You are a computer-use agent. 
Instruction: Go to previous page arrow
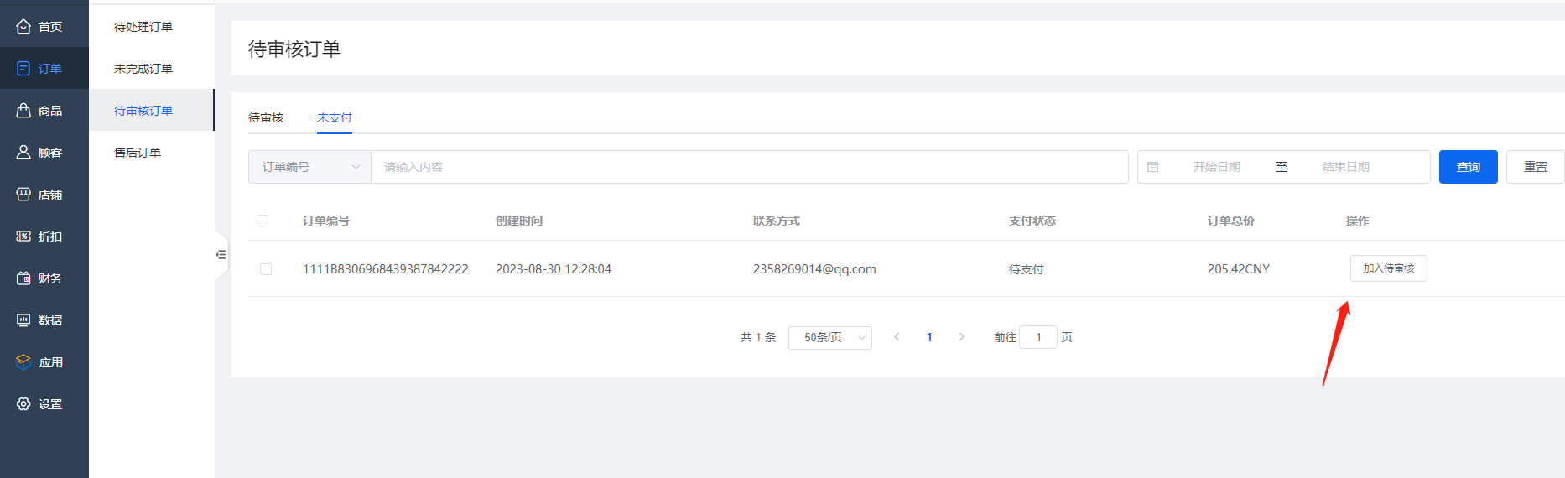coord(897,337)
